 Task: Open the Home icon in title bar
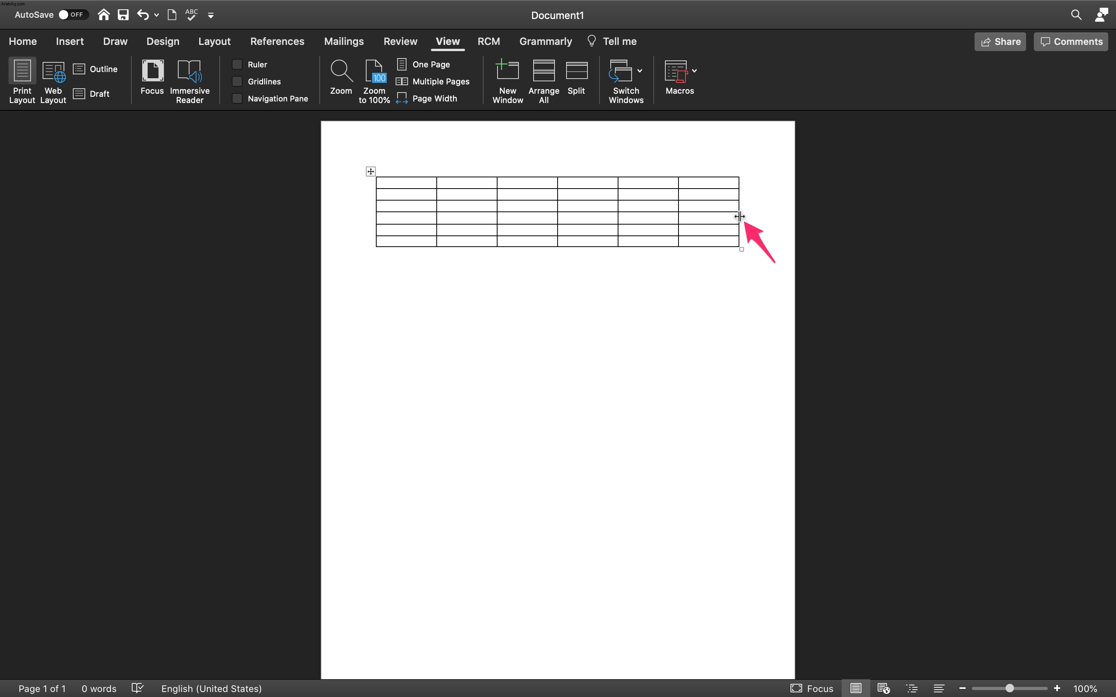pyautogui.click(x=104, y=15)
